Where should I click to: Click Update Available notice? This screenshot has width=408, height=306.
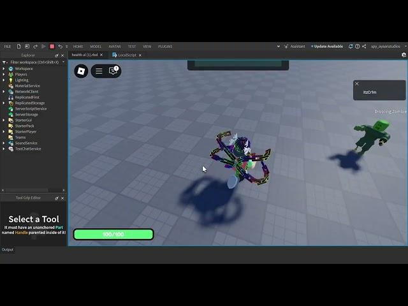point(327,47)
